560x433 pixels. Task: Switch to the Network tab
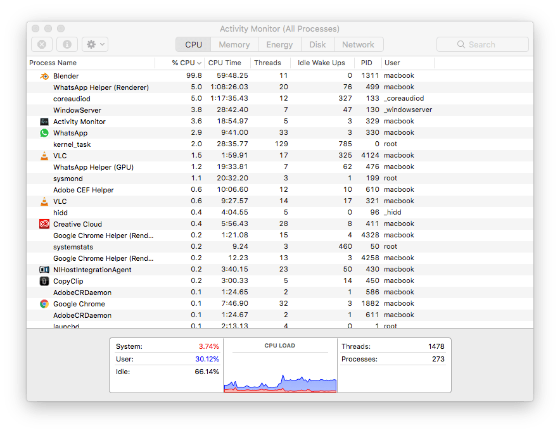[x=358, y=44]
